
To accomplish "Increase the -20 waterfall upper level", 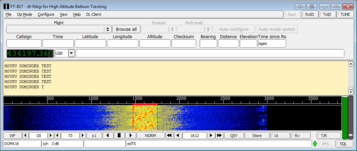I will (x=51, y=136).
